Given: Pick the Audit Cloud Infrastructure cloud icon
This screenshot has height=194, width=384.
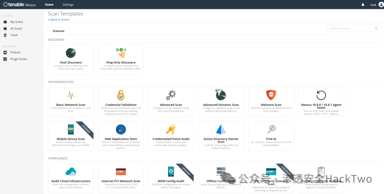Looking at the screenshot, I should (x=71, y=172).
